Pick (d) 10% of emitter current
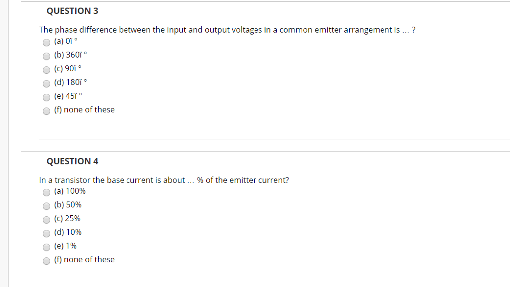This screenshot has height=287, width=510. [x=46, y=233]
